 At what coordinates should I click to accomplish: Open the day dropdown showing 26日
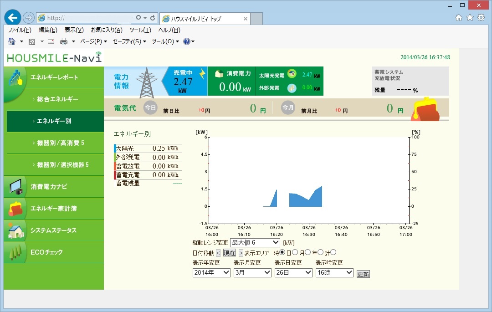pyautogui.click(x=293, y=273)
